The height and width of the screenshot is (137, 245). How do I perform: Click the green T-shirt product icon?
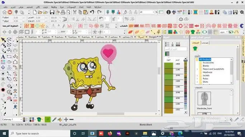[x=195, y=49]
